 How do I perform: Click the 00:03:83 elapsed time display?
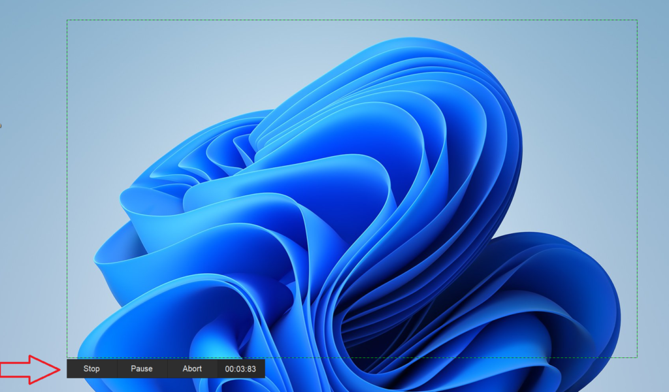click(240, 368)
